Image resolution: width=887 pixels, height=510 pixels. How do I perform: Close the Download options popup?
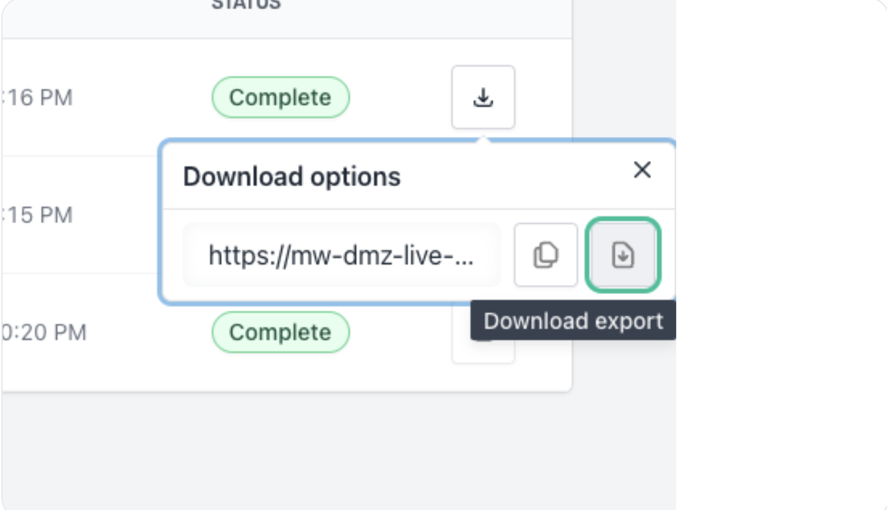click(x=642, y=170)
